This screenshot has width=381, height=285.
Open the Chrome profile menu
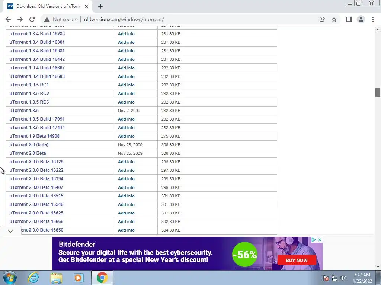point(361,19)
